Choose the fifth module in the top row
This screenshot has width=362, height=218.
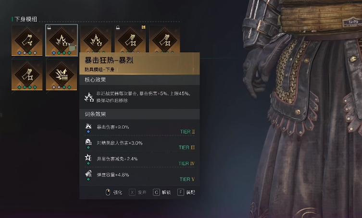click(x=164, y=39)
